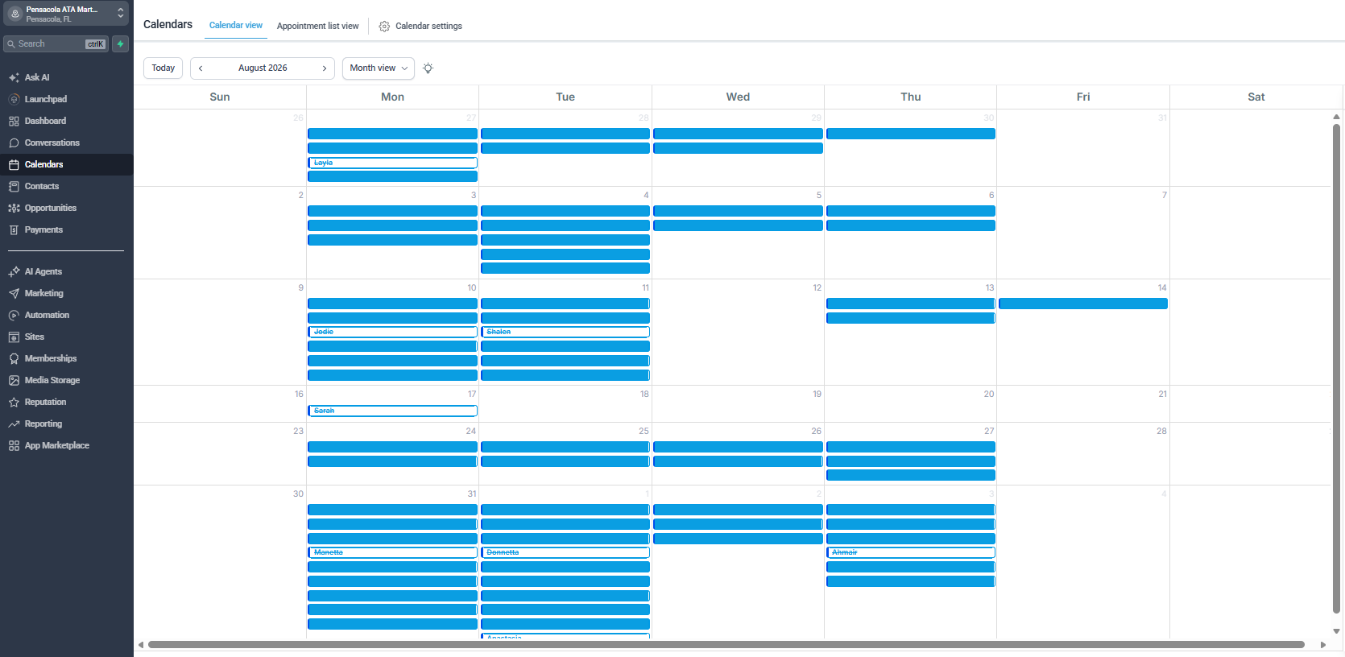
Task: Click the green lightning quick-action icon
Action: click(x=120, y=44)
